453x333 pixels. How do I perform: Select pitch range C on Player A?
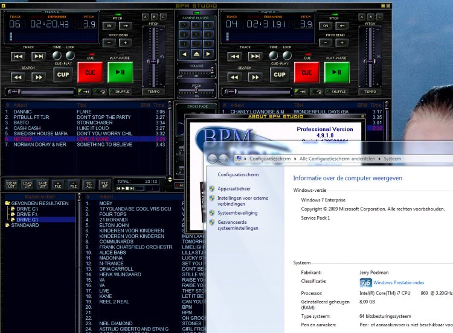coord(163,17)
